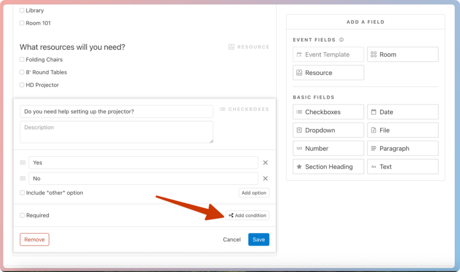This screenshot has height=272, width=460.
Task: Remove the Yes option with X icon
Action: [265, 163]
